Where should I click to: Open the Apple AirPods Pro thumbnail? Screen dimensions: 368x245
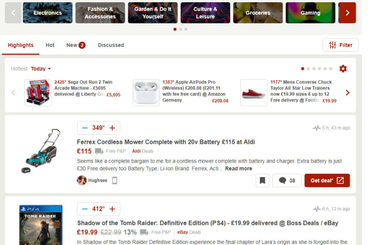146,92
